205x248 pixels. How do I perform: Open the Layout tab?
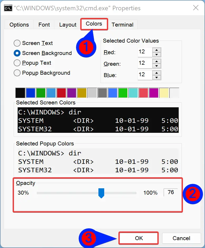(x=68, y=25)
